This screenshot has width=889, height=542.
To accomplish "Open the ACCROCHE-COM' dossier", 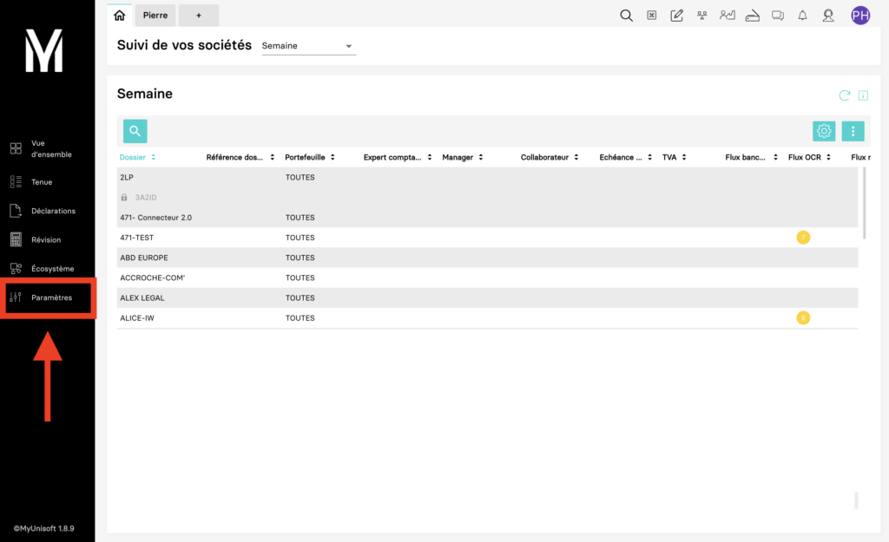I will 487,278.
